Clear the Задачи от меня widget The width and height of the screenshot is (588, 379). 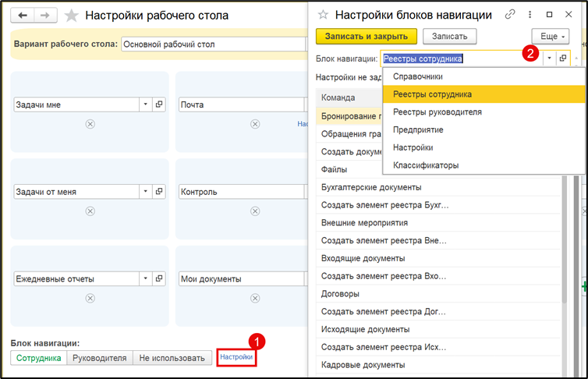tap(90, 211)
